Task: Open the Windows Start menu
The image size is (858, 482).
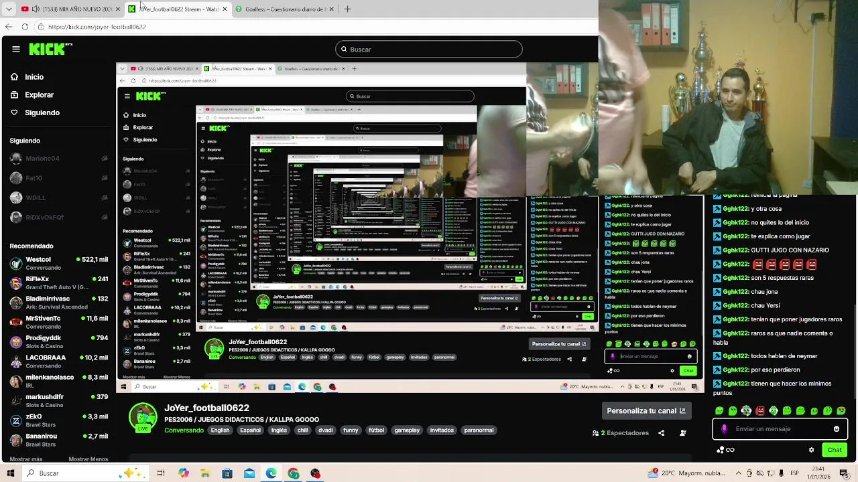Action: (x=11, y=473)
